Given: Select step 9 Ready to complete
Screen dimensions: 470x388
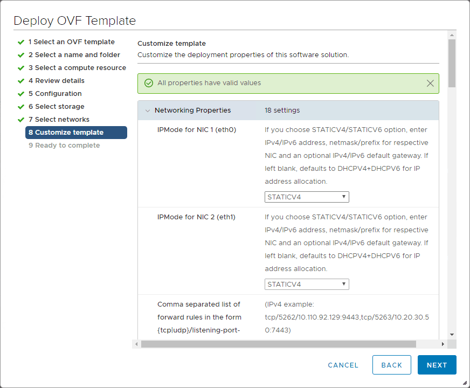Looking at the screenshot, I should (x=65, y=145).
